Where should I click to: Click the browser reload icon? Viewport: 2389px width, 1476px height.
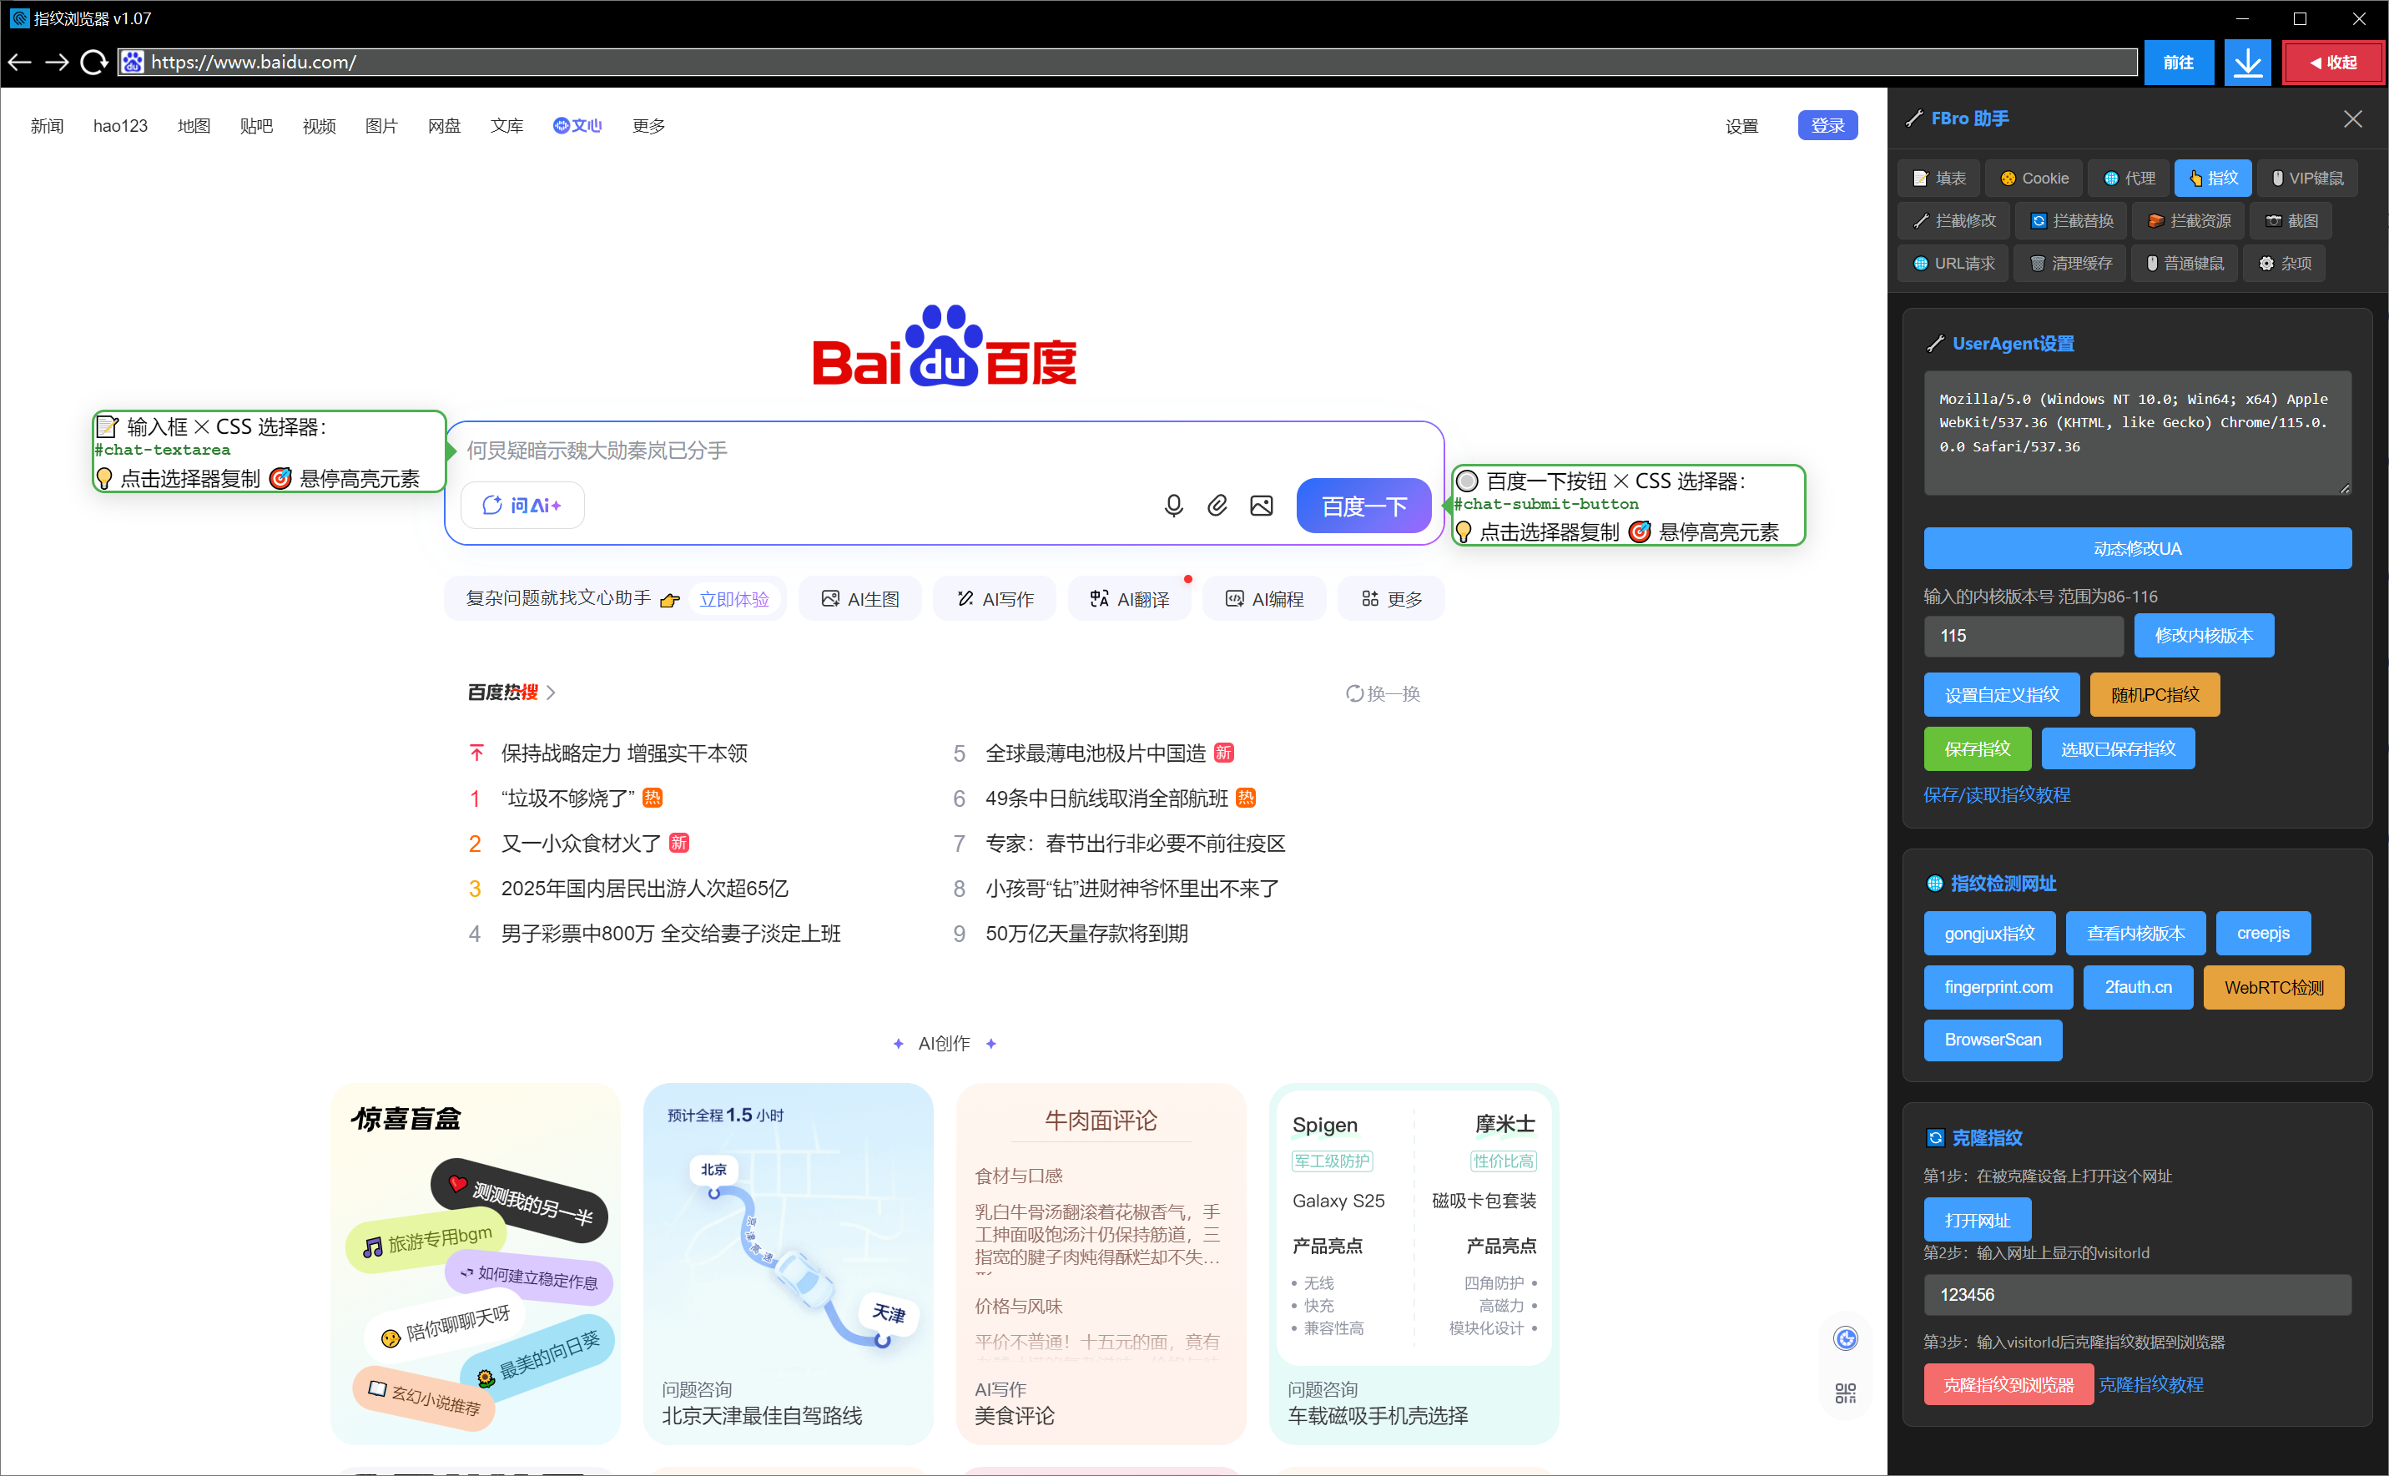pyautogui.click(x=93, y=63)
